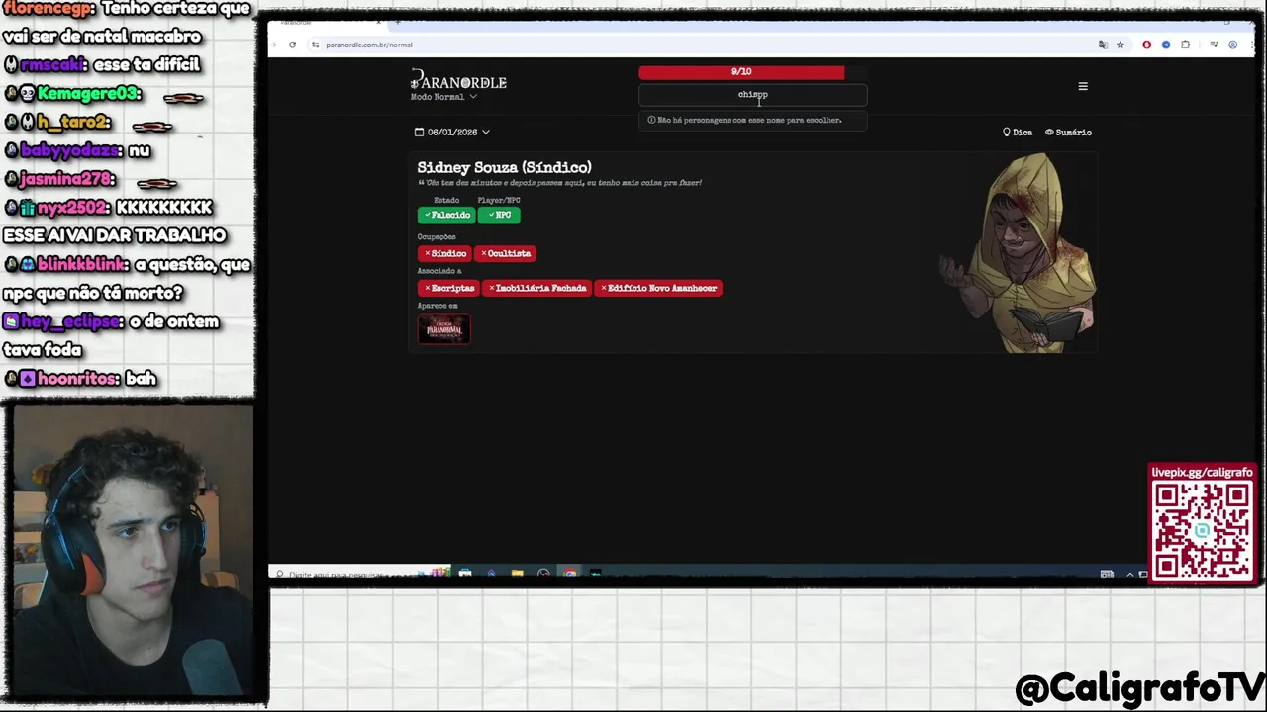Screen dimensions: 1267x712
Task: Click the Falecido status tag
Action: tap(446, 215)
